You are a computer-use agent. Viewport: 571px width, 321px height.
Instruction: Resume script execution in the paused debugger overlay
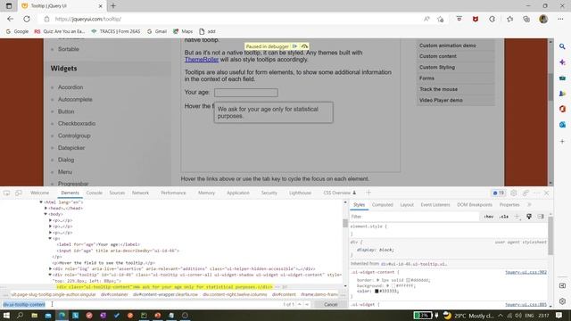[295, 46]
